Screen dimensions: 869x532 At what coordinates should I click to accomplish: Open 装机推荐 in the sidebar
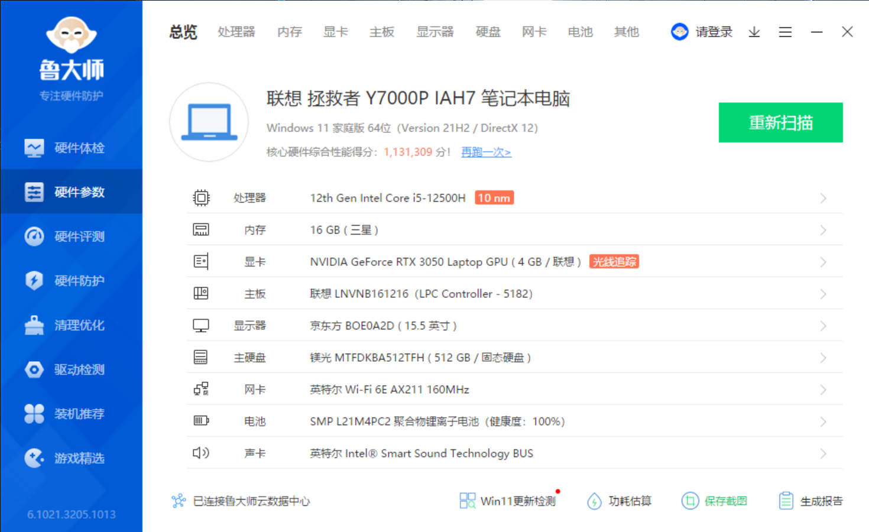click(71, 414)
